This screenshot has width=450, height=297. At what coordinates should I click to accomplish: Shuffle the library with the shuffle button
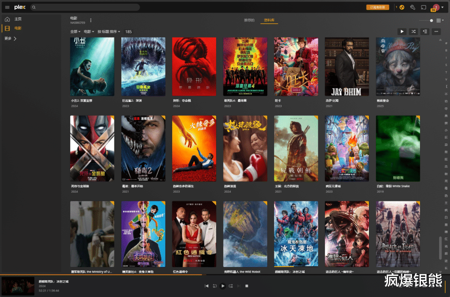413,31
